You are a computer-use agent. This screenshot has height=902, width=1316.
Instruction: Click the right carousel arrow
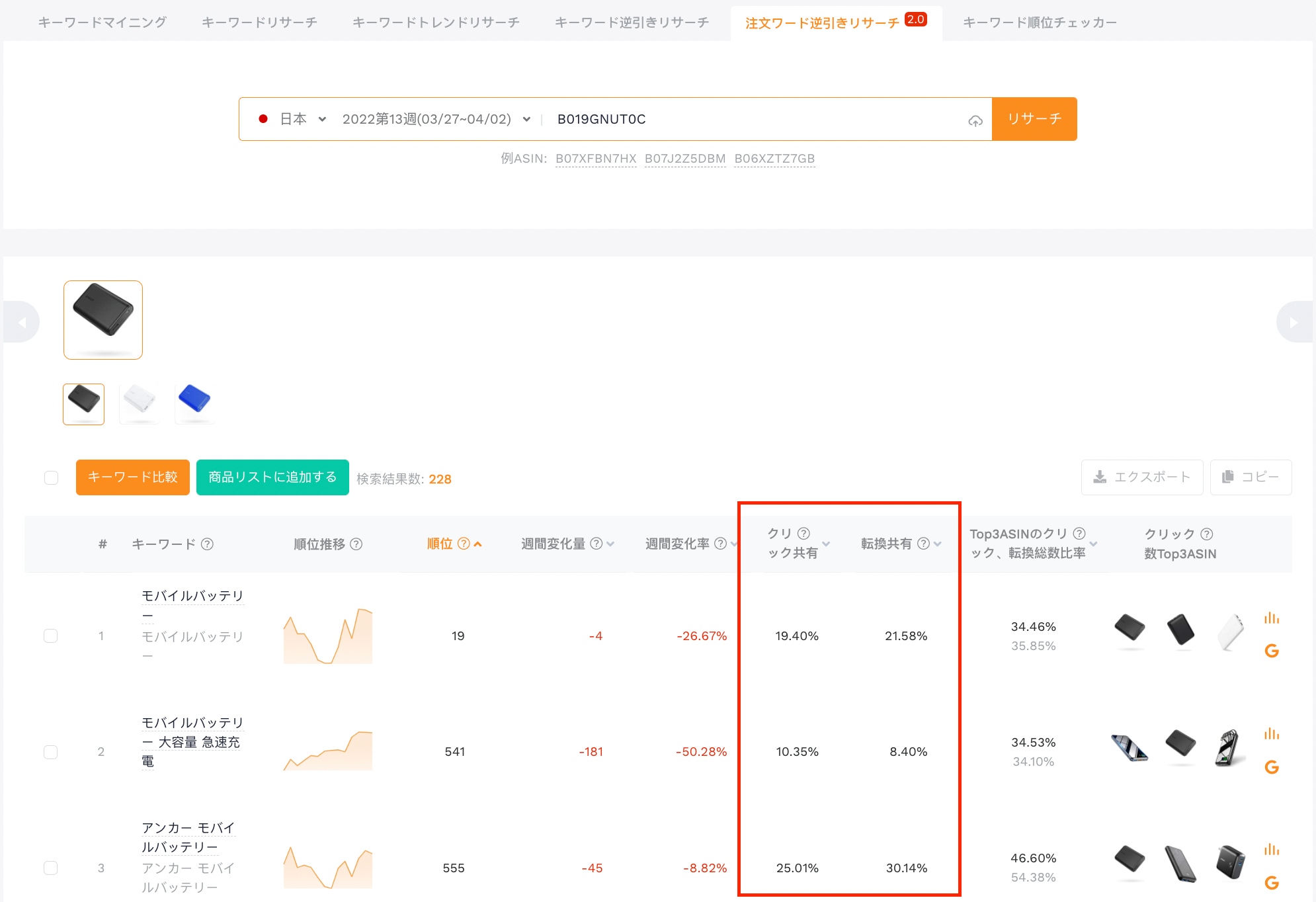[1294, 322]
